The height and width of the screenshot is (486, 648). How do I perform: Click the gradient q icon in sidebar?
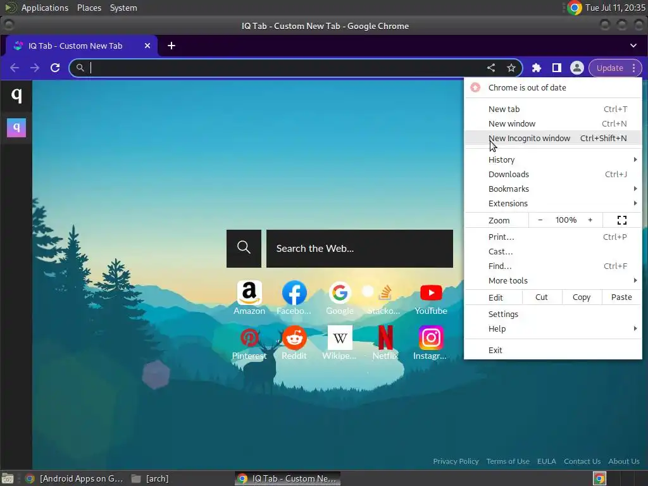pos(16,127)
